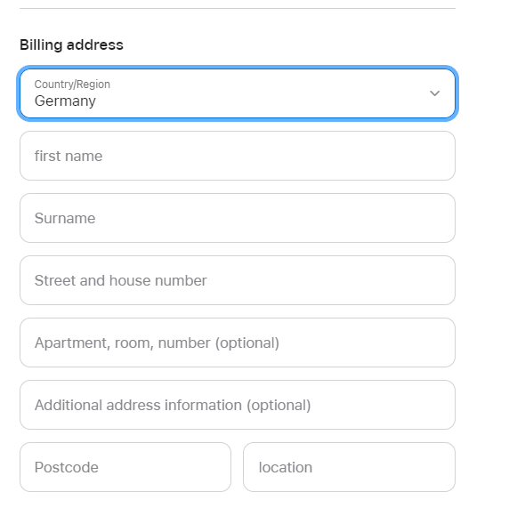The width and height of the screenshot is (517, 508).
Task: Click the 'Surname' placeholder text
Action: pyautogui.click(x=65, y=218)
